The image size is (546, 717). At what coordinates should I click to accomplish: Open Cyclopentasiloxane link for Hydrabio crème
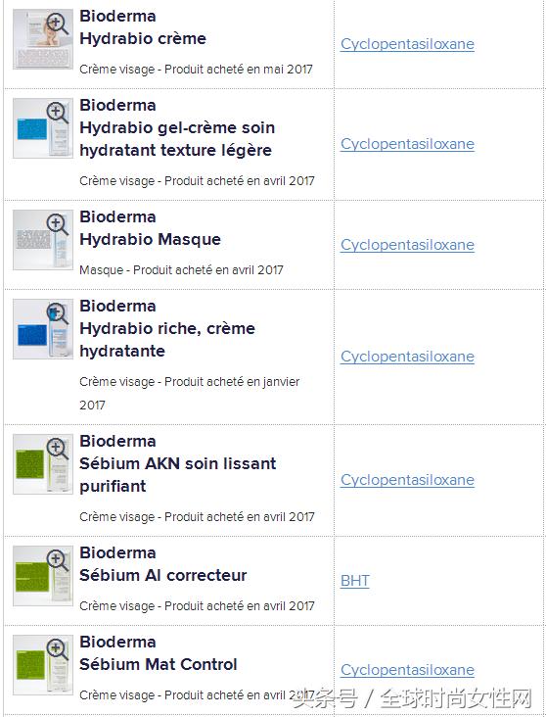(x=407, y=44)
